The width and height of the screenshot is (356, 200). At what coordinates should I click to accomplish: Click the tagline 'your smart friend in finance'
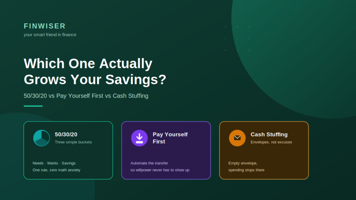pyautogui.click(x=50, y=35)
